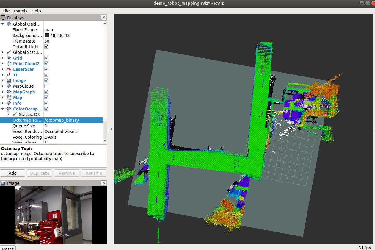375x250 pixels.
Task: Click the Global Options gear icon
Action: (9, 24)
